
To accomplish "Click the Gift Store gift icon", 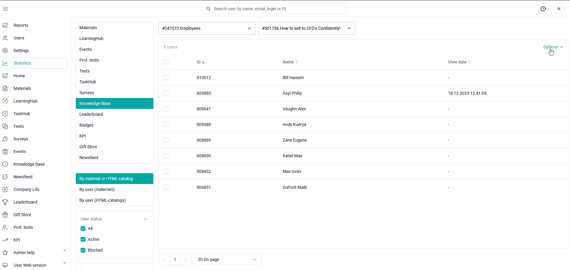I will pyautogui.click(x=5, y=215).
